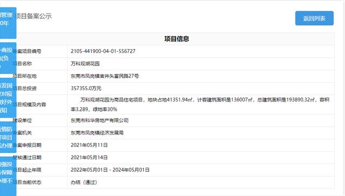Select the project scale description paragraph
The image size is (345, 196).
(x=200, y=105)
